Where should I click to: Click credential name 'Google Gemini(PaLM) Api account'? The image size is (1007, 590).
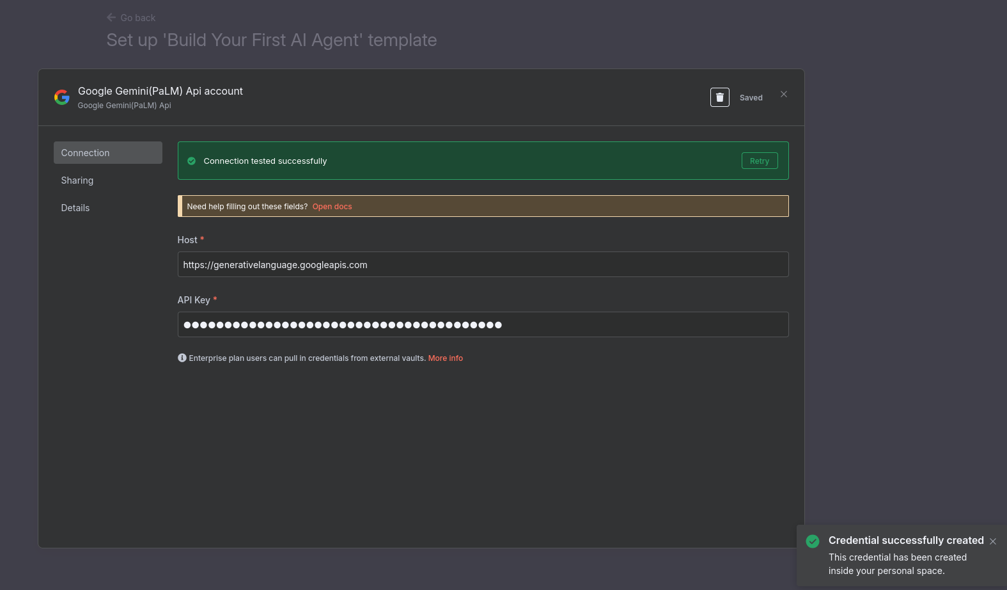[x=160, y=92]
